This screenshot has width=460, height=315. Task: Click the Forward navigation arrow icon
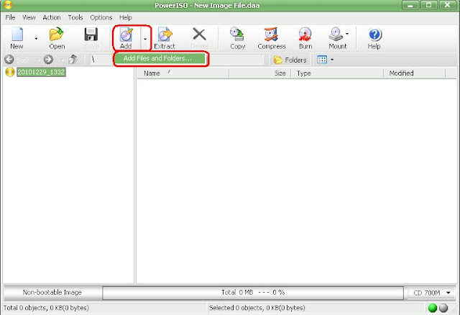[x=48, y=59]
